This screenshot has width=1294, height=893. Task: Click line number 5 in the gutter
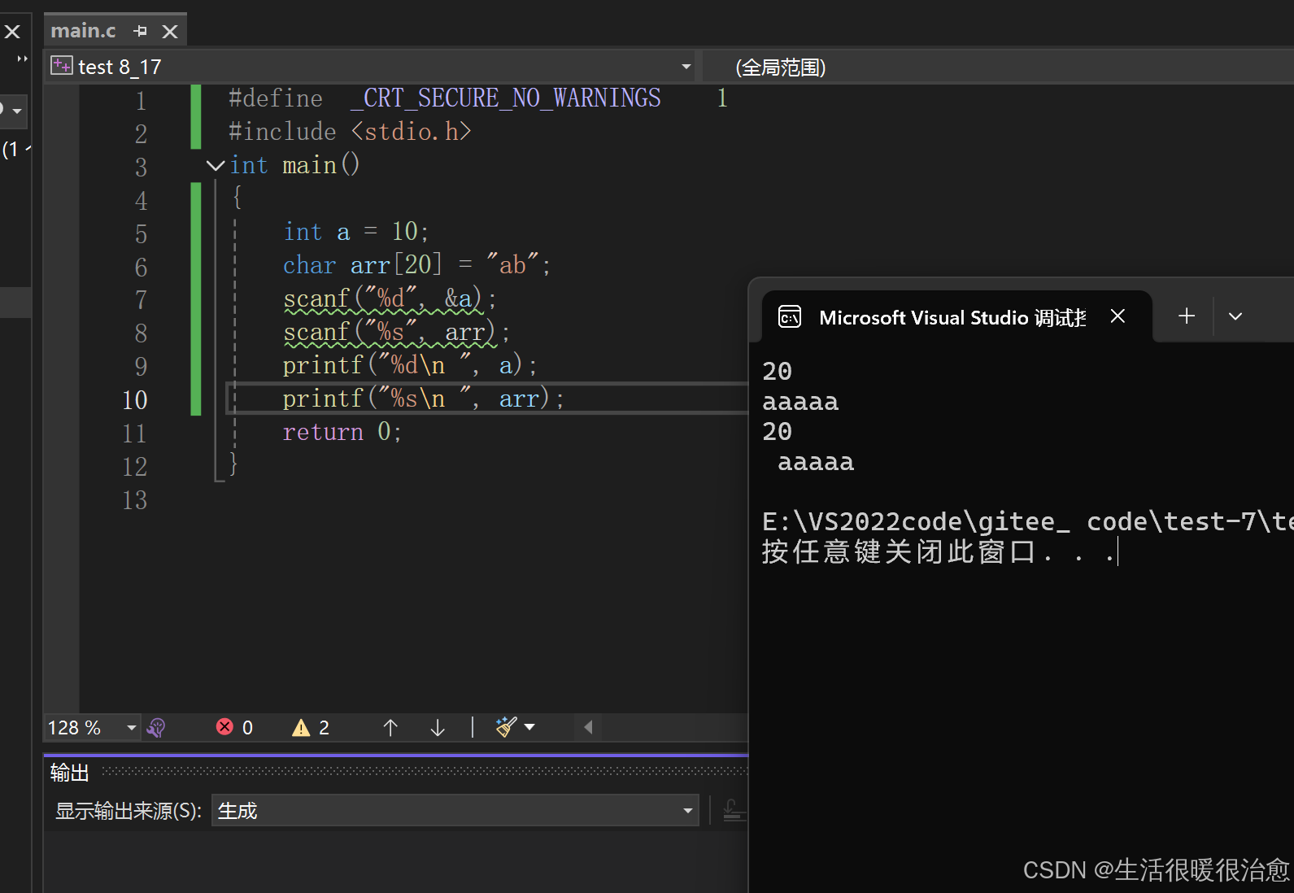tap(141, 234)
